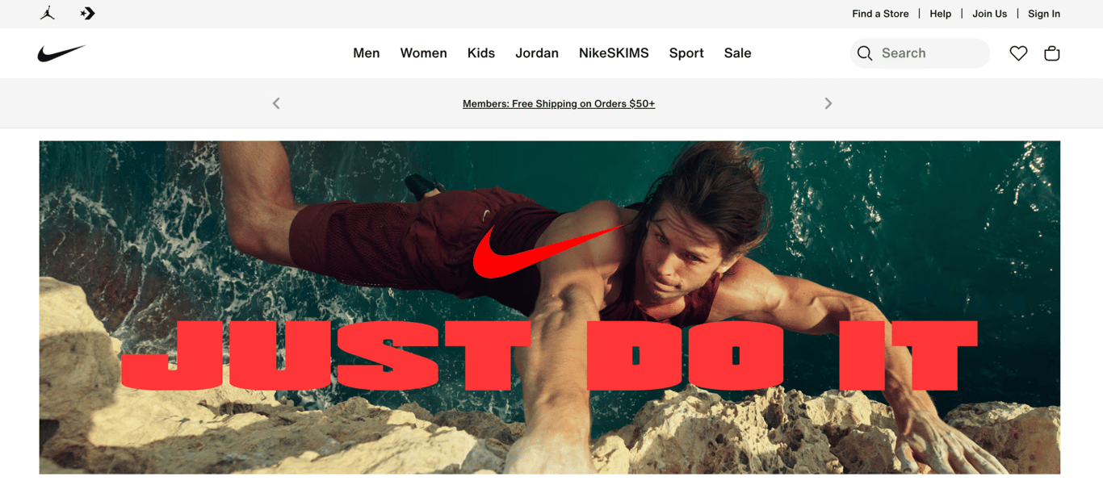The height and width of the screenshot is (485, 1103).
Task: Click the magnifying glass search icon
Action: (865, 52)
